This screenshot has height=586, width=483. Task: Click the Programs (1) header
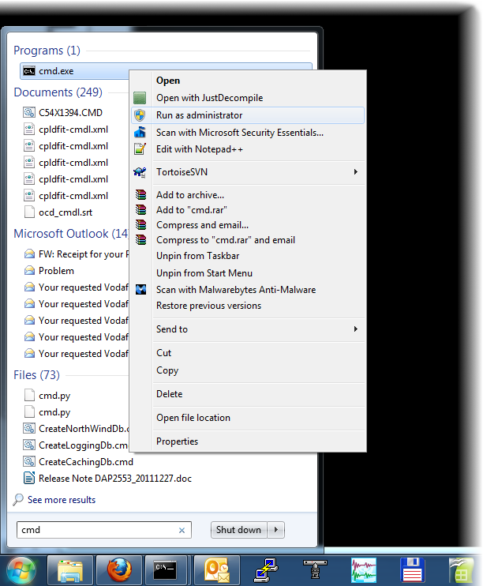pyautogui.click(x=47, y=50)
